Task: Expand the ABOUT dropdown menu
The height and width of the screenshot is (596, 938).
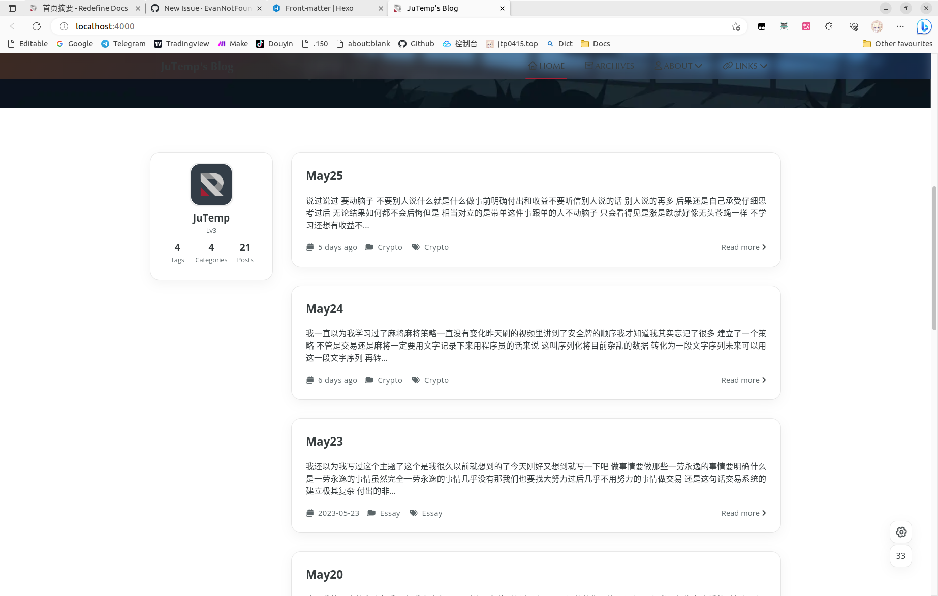Action: point(678,66)
